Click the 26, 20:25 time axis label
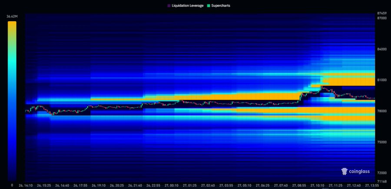The width and height of the screenshot is (391, 189). point(117,186)
